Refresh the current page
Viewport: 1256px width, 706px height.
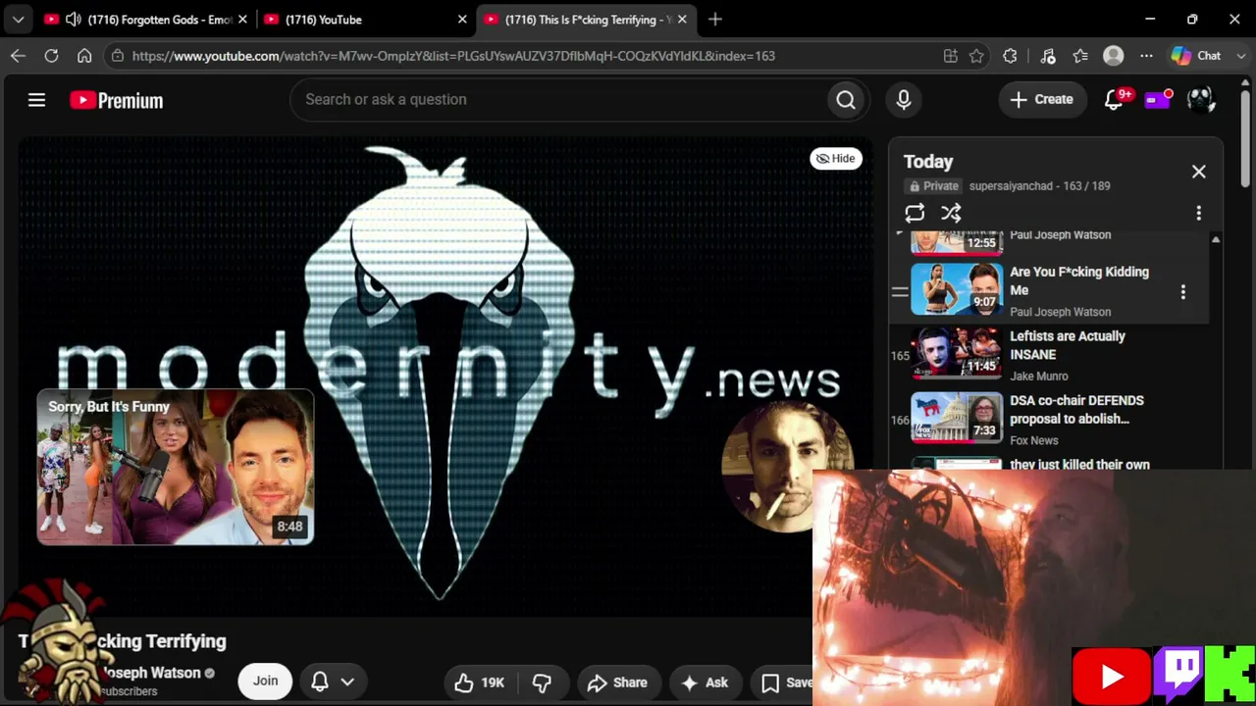(51, 56)
